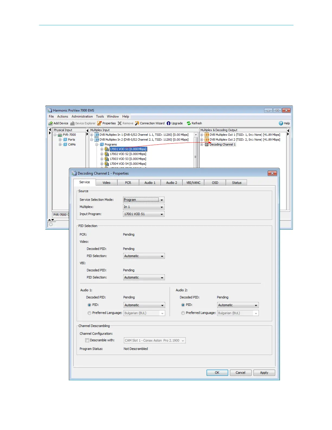The width and height of the screenshot is (332, 430).
Task: Launch the Connection Wizard icon
Action: (x=137, y=123)
